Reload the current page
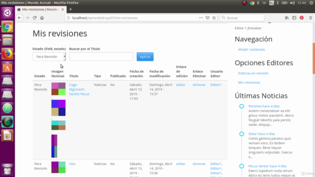This screenshot has width=315, height=177. coord(34,18)
